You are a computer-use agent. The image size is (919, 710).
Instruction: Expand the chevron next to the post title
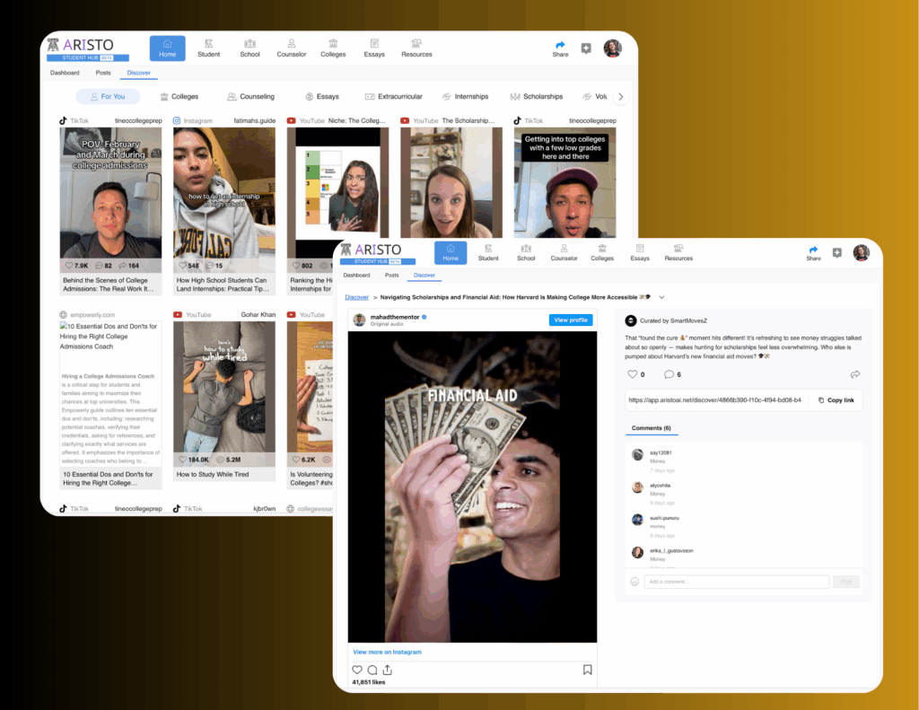click(661, 297)
